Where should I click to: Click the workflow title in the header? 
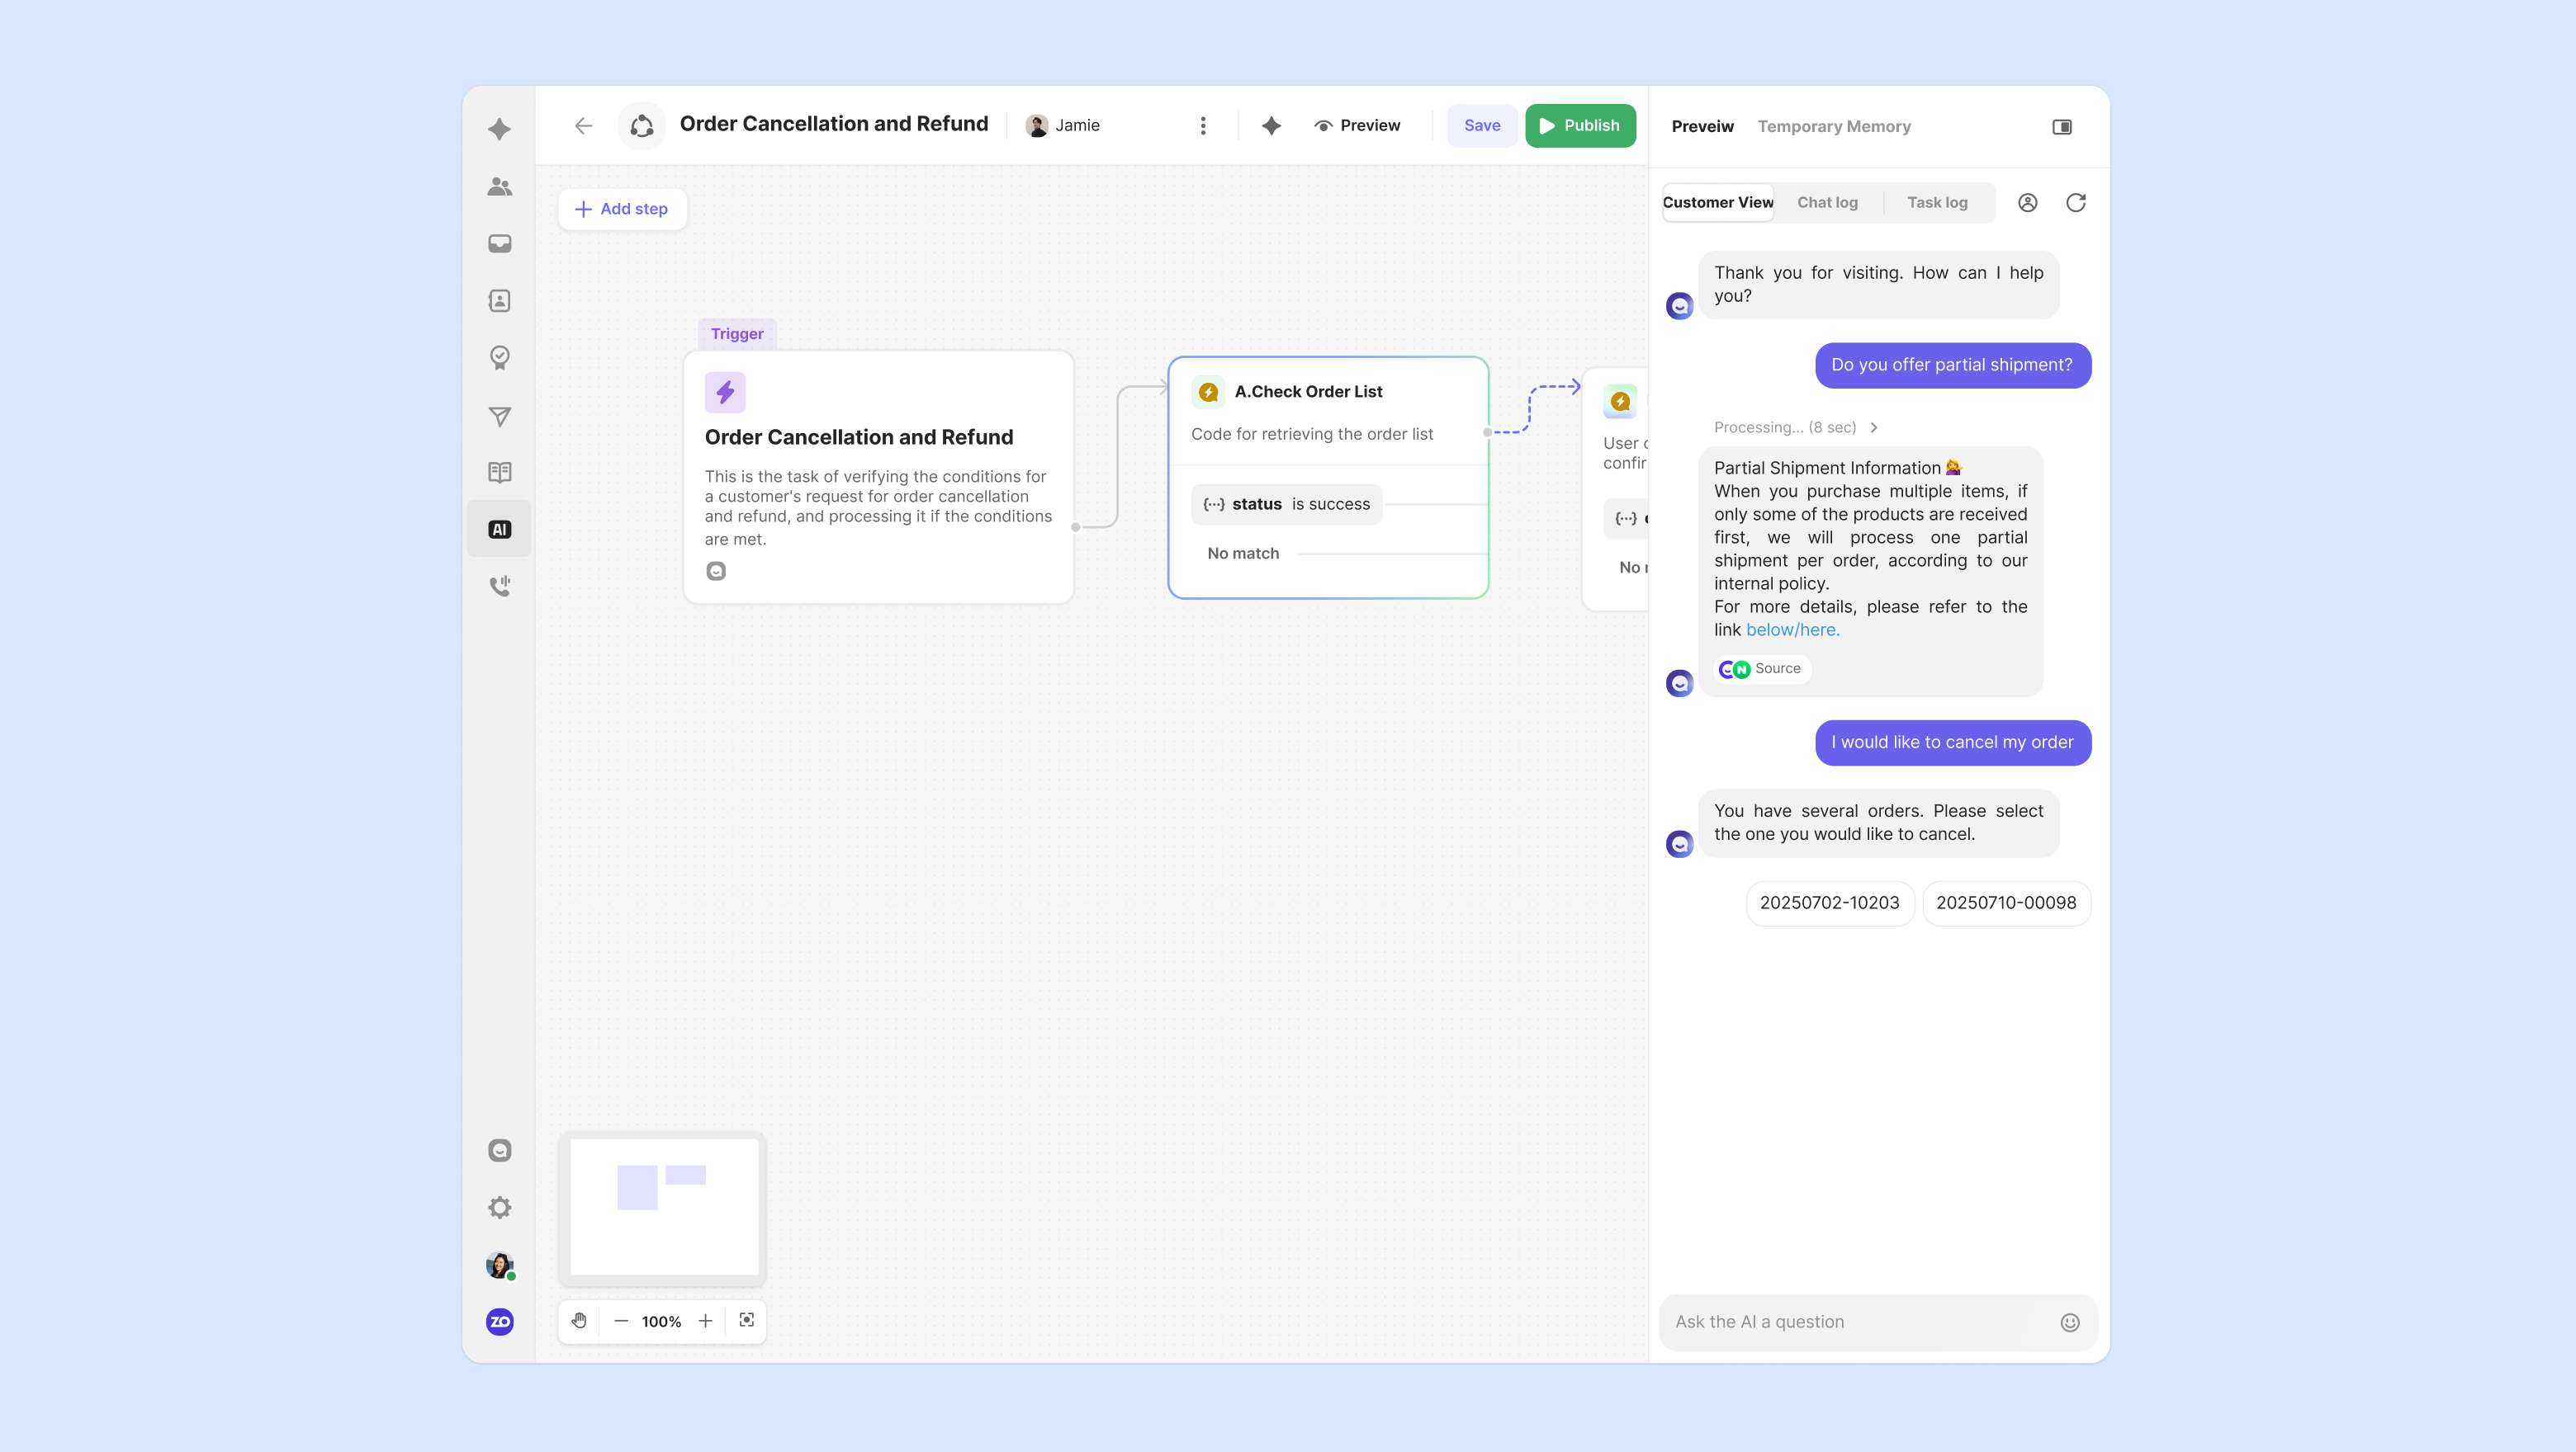click(833, 124)
